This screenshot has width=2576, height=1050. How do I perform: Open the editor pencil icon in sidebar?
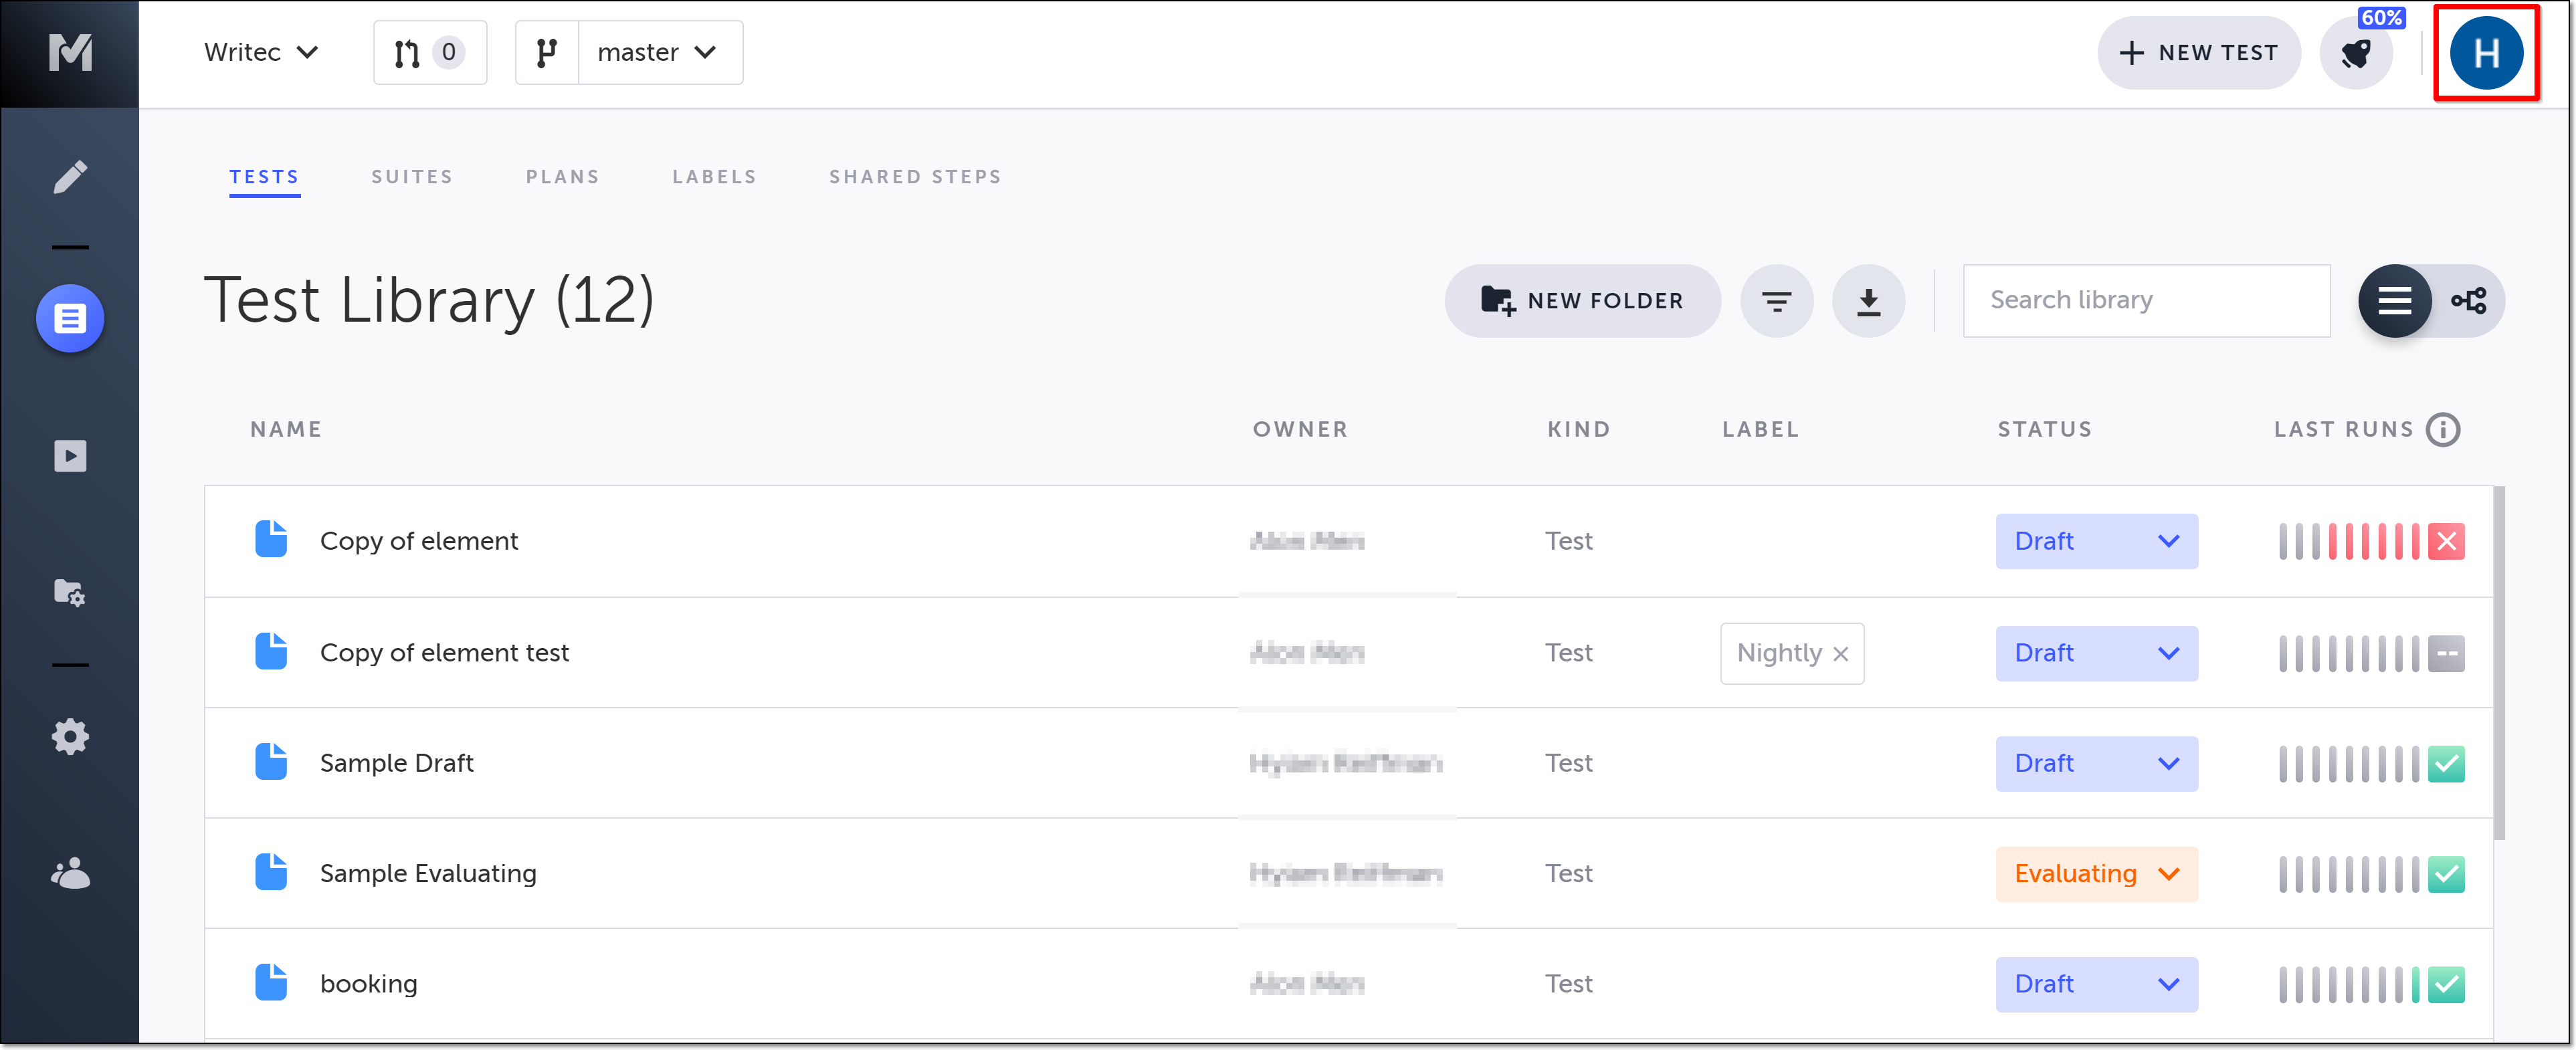70,177
